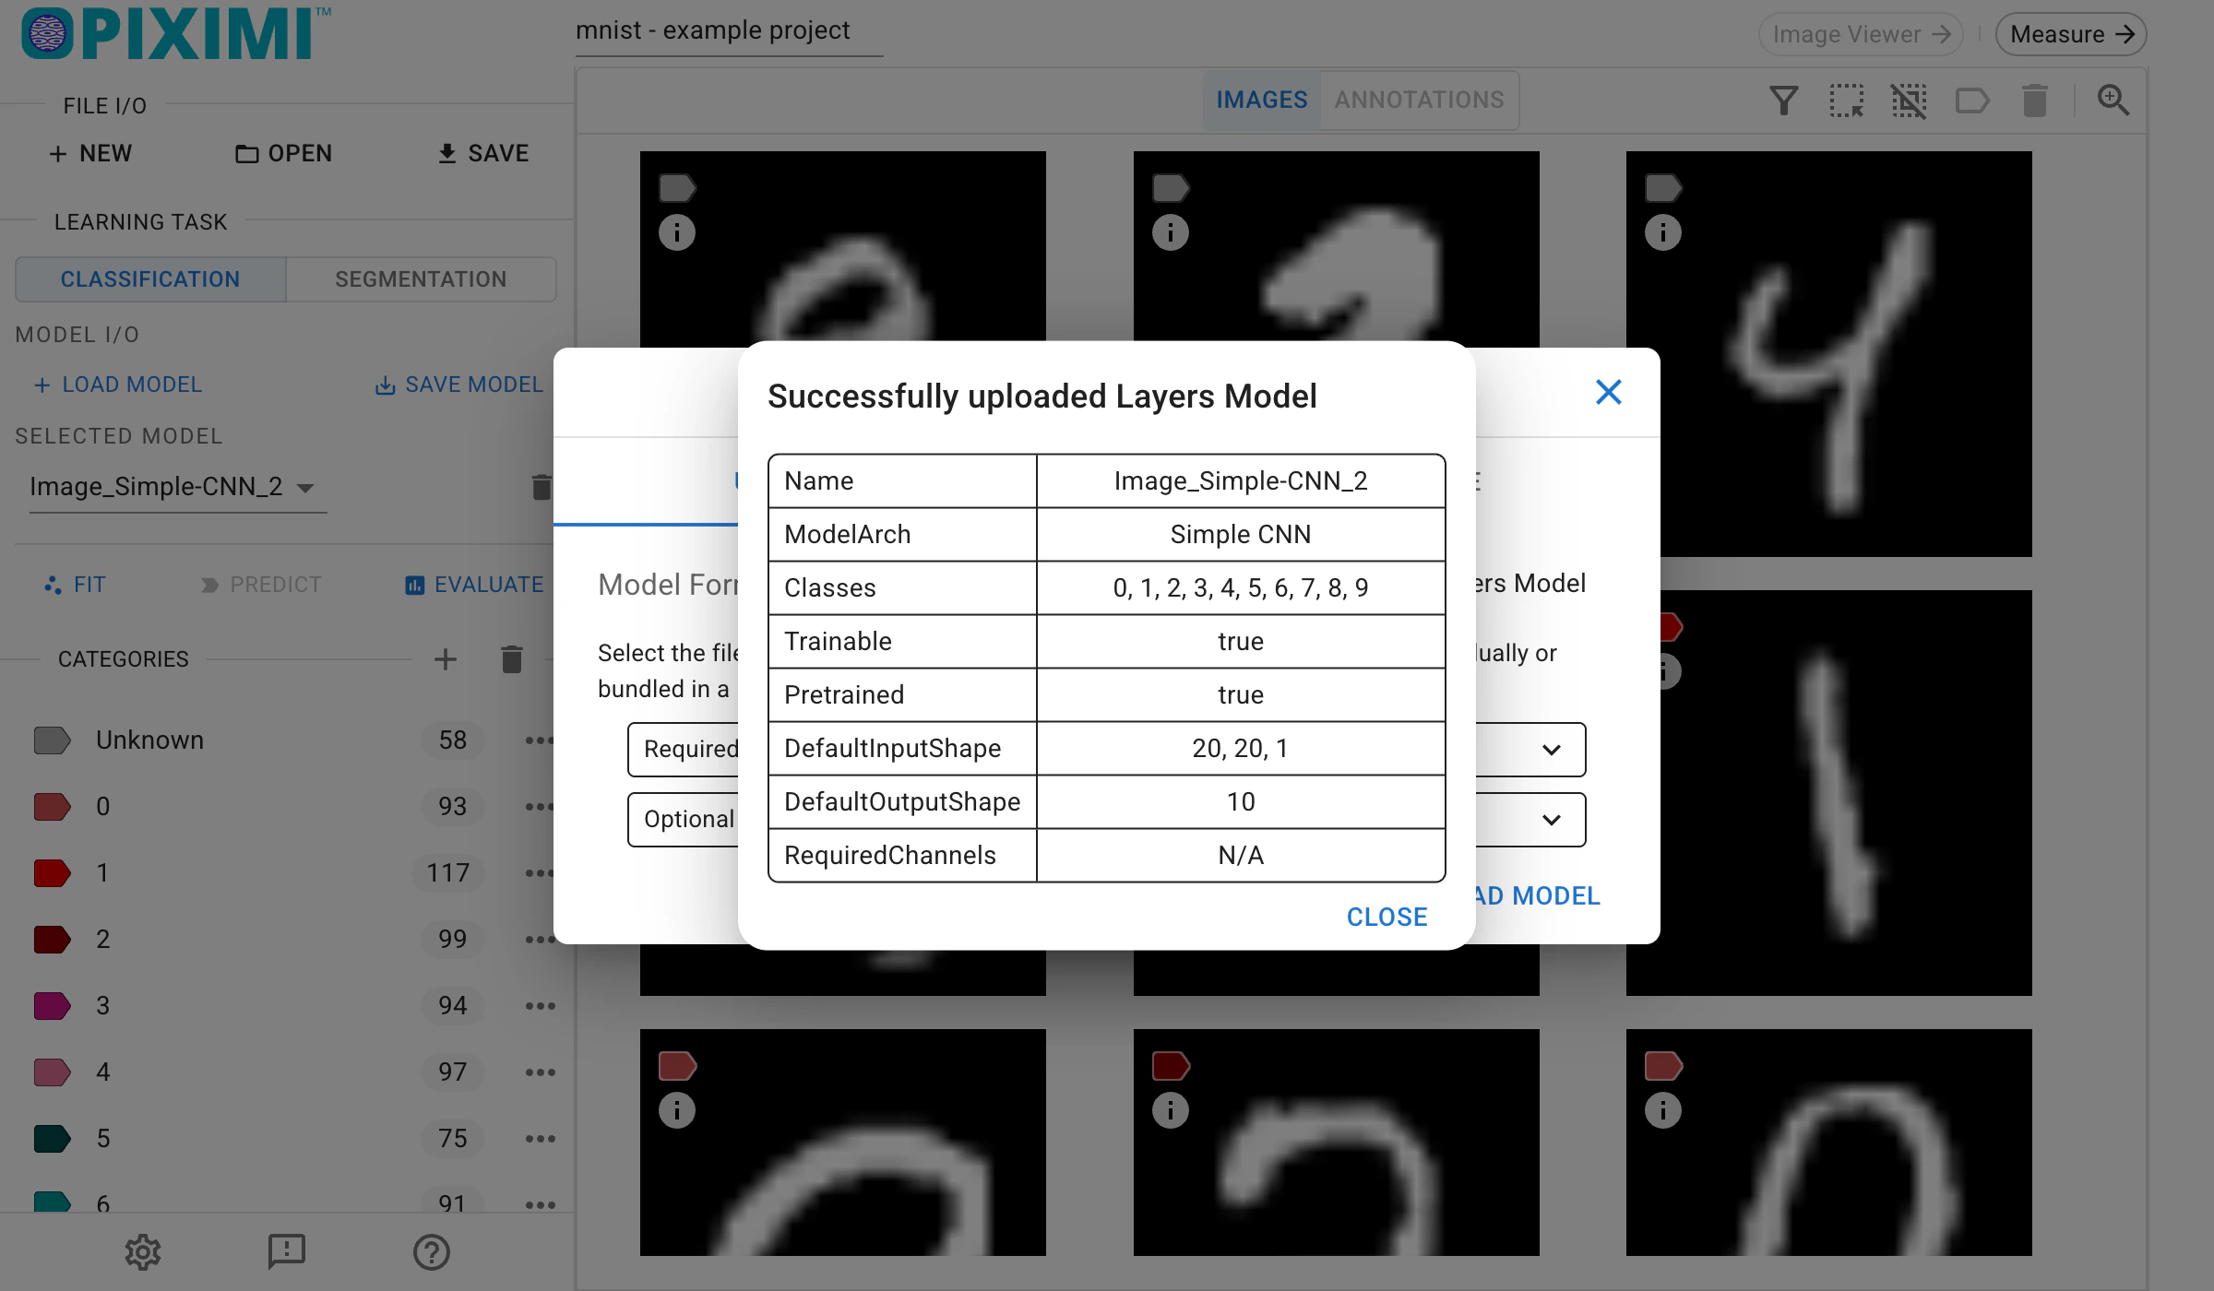
Task: Click info icon on the digit 4 thumbnail
Action: pyautogui.click(x=1663, y=232)
